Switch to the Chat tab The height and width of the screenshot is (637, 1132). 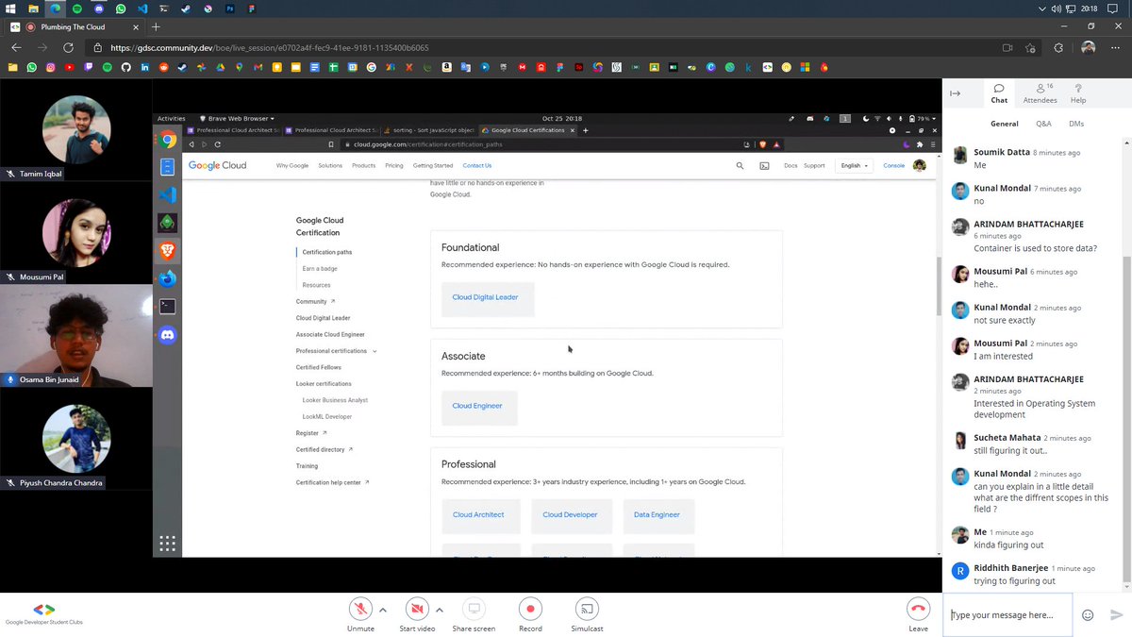(x=999, y=92)
